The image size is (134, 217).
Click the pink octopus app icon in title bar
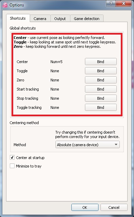5,5
